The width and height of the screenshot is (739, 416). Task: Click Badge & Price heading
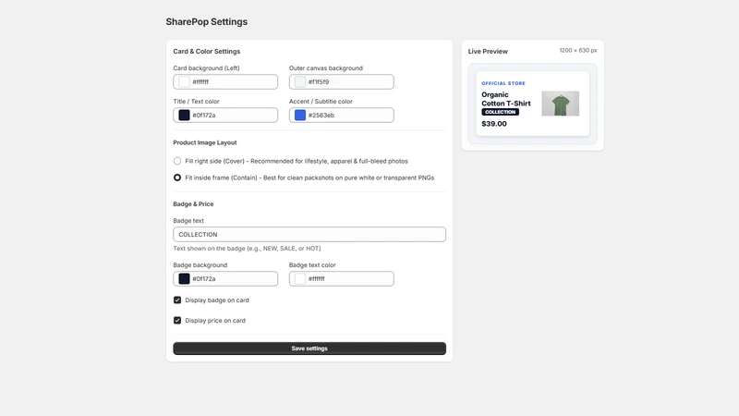193,203
